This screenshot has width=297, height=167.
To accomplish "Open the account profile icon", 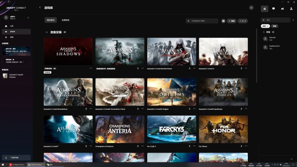I will coord(291,9).
